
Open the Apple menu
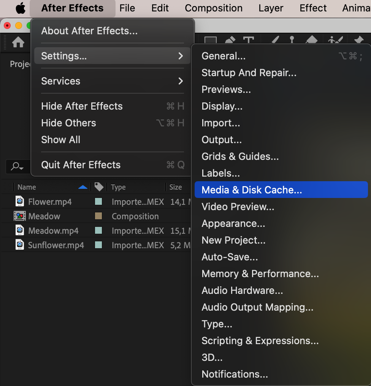[20, 8]
